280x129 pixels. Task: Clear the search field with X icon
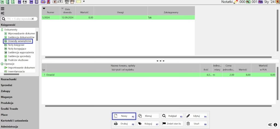33,19
